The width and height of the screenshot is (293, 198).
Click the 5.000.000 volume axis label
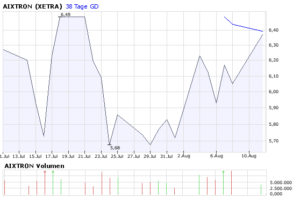point(281,182)
